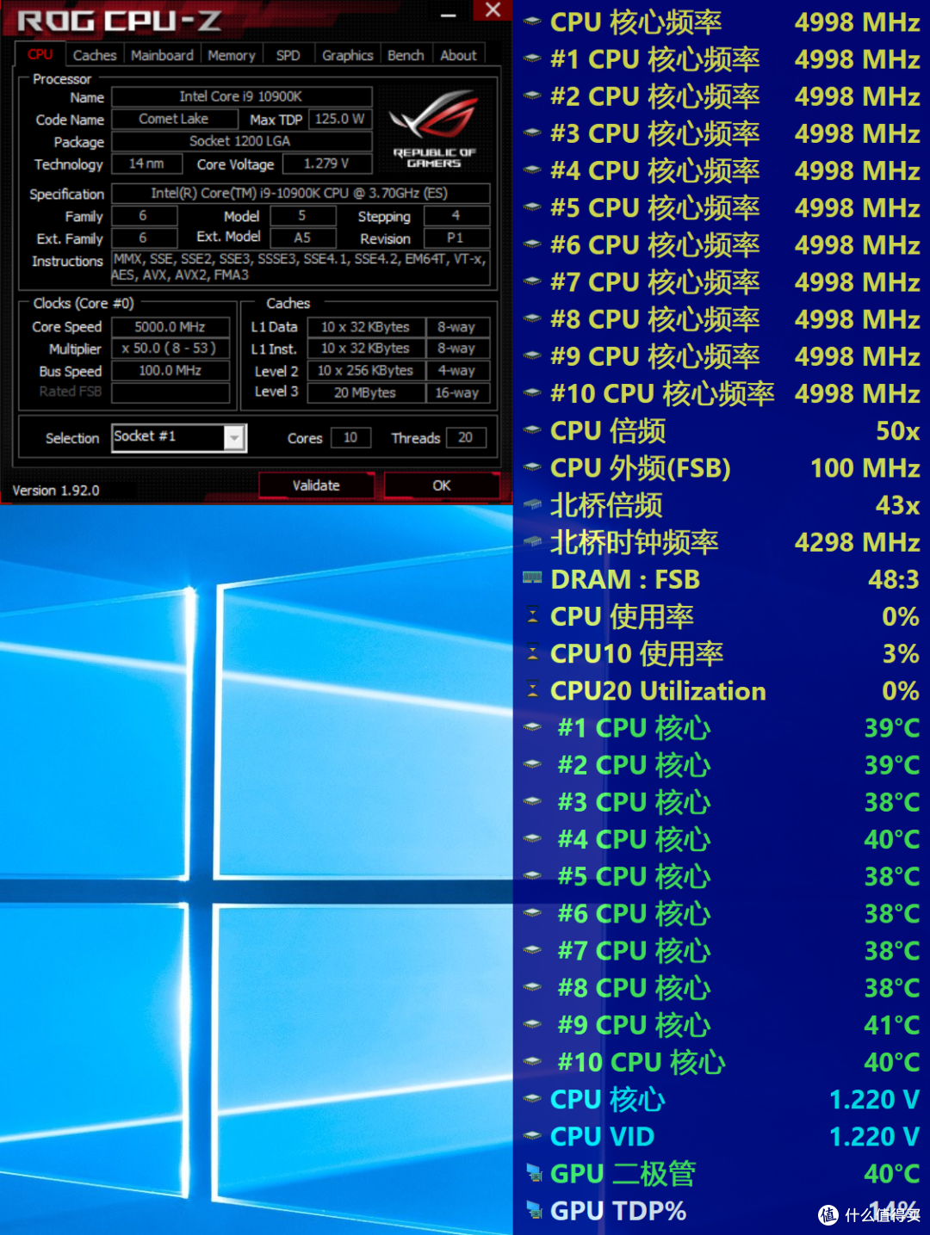Screen dimensions: 930x1235
Task: Open the Mainboard tab
Action: 162,55
